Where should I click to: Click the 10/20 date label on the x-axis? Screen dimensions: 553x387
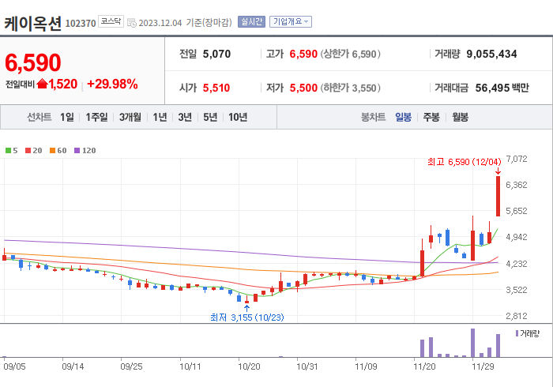click(249, 366)
